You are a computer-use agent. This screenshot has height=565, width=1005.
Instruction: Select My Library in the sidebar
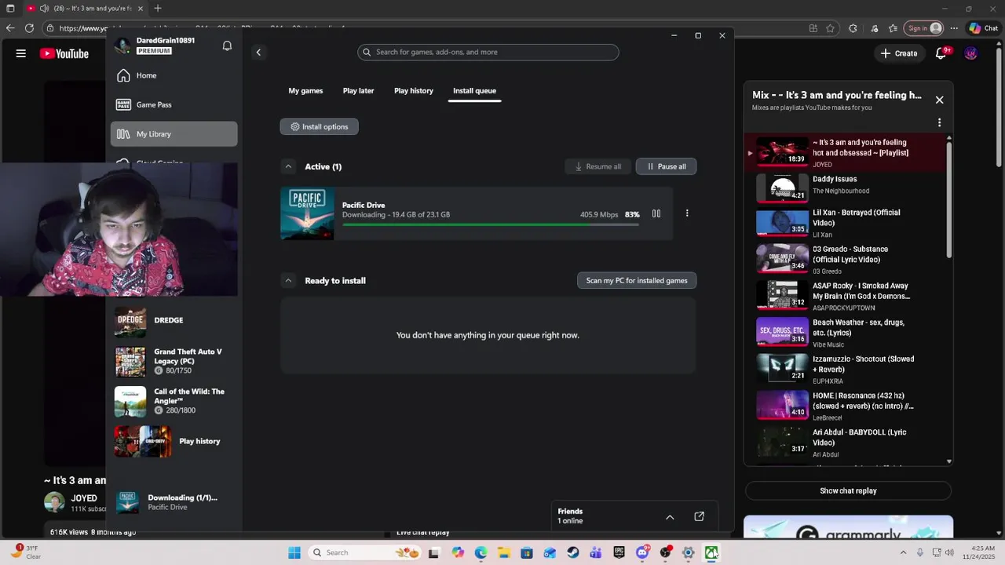[x=174, y=133]
